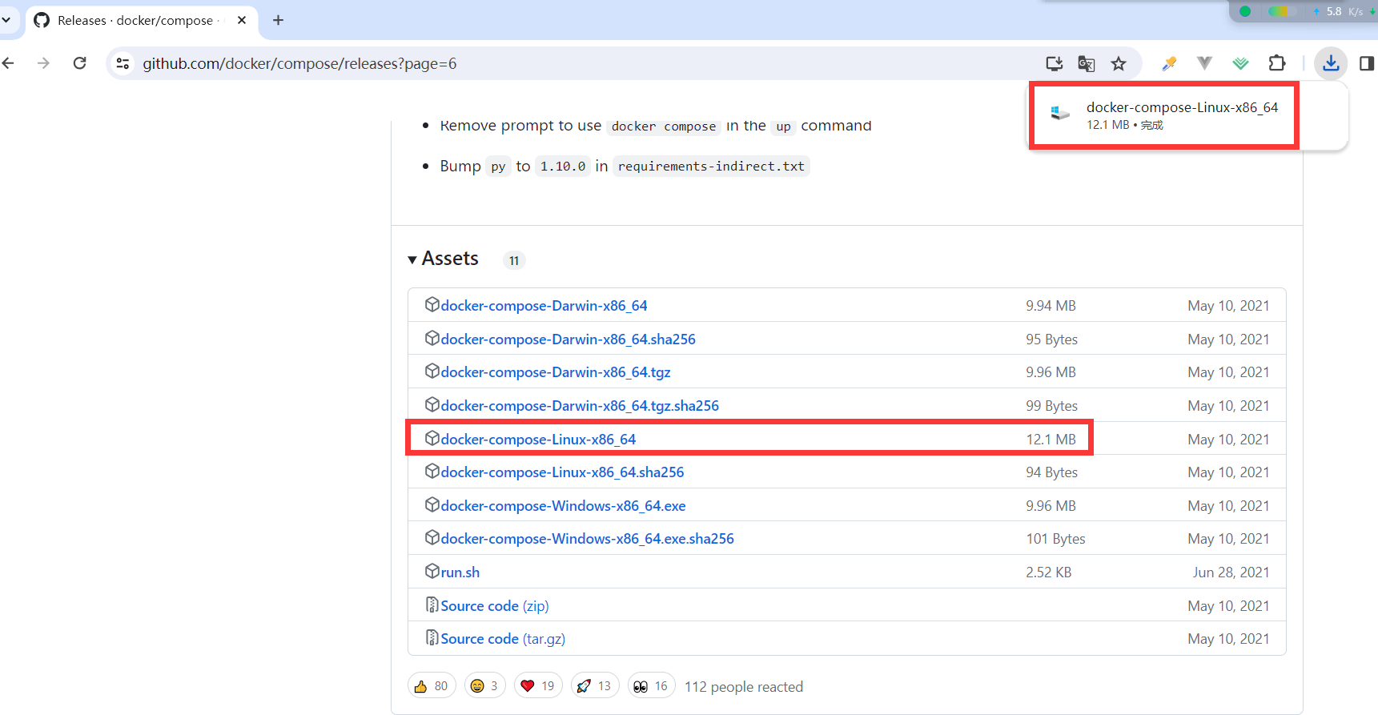The height and width of the screenshot is (715, 1378).
Task: Download docker-compose-Linux-x86_64 binary
Action: pyautogui.click(x=538, y=440)
